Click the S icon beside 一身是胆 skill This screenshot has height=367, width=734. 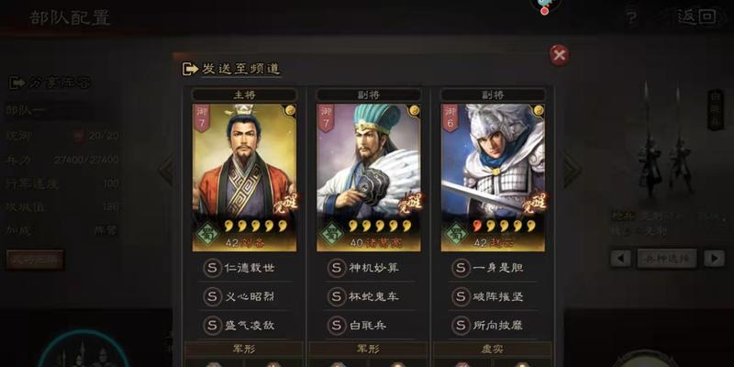461,268
